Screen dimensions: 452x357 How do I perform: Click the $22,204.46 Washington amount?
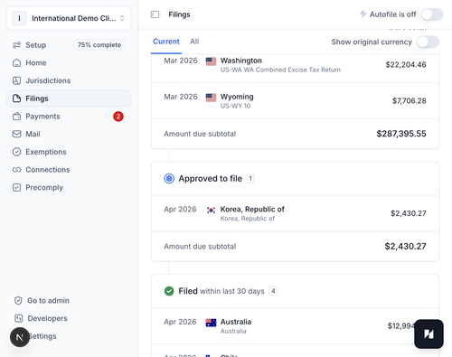point(406,65)
